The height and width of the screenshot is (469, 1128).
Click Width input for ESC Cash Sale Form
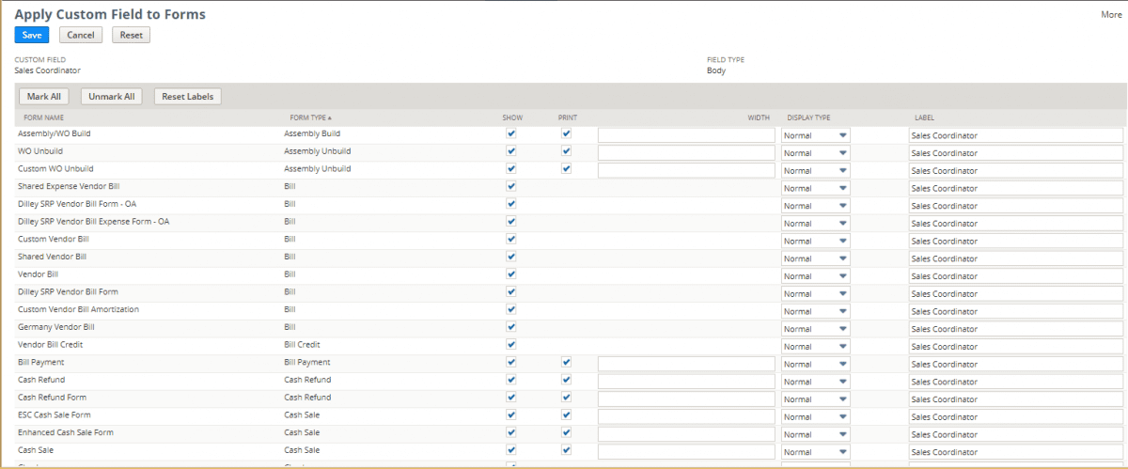(x=686, y=416)
